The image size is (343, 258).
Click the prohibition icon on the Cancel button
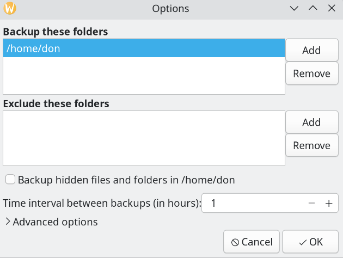[x=235, y=242]
